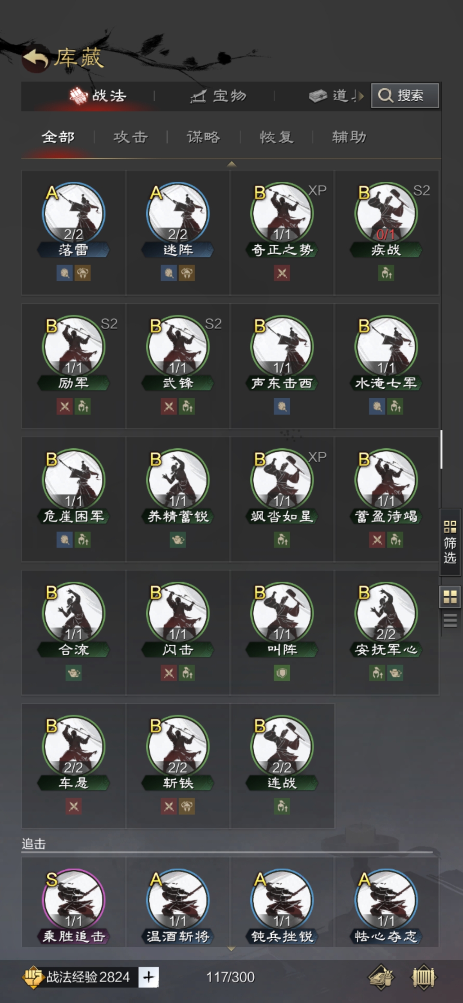Image resolution: width=463 pixels, height=1003 pixels.
Task: Tap the back arrow beside 库藏
Action: [36, 59]
